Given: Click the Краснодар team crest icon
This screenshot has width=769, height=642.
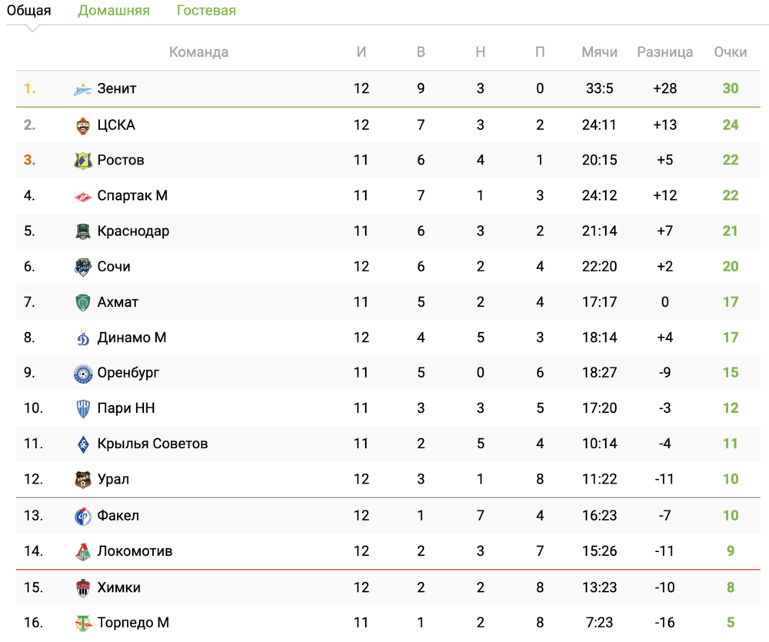Looking at the screenshot, I should (83, 231).
